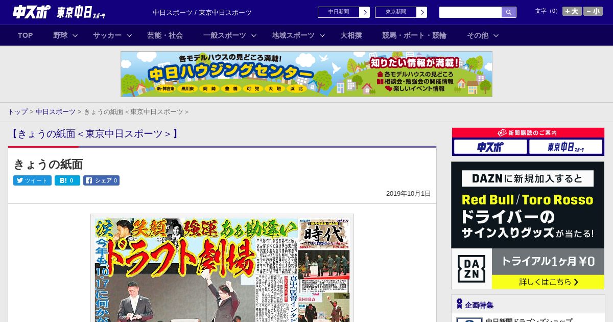
Task: Expand the その他 dropdown chevron
Action: (496, 35)
